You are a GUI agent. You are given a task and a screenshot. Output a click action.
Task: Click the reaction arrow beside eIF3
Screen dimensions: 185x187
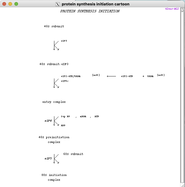click(x=56, y=45)
